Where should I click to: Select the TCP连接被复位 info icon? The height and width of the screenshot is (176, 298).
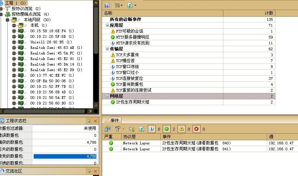point(113,78)
